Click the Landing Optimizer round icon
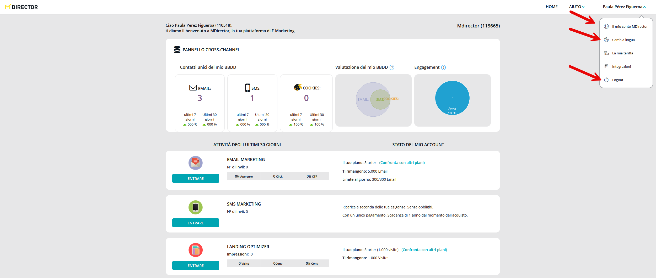The height and width of the screenshot is (278, 656). [x=195, y=250]
